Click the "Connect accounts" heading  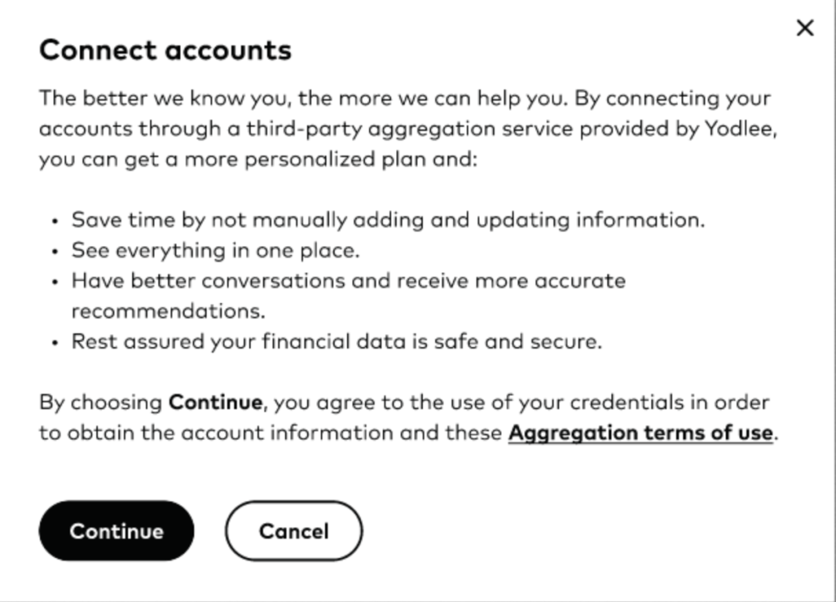[165, 51]
